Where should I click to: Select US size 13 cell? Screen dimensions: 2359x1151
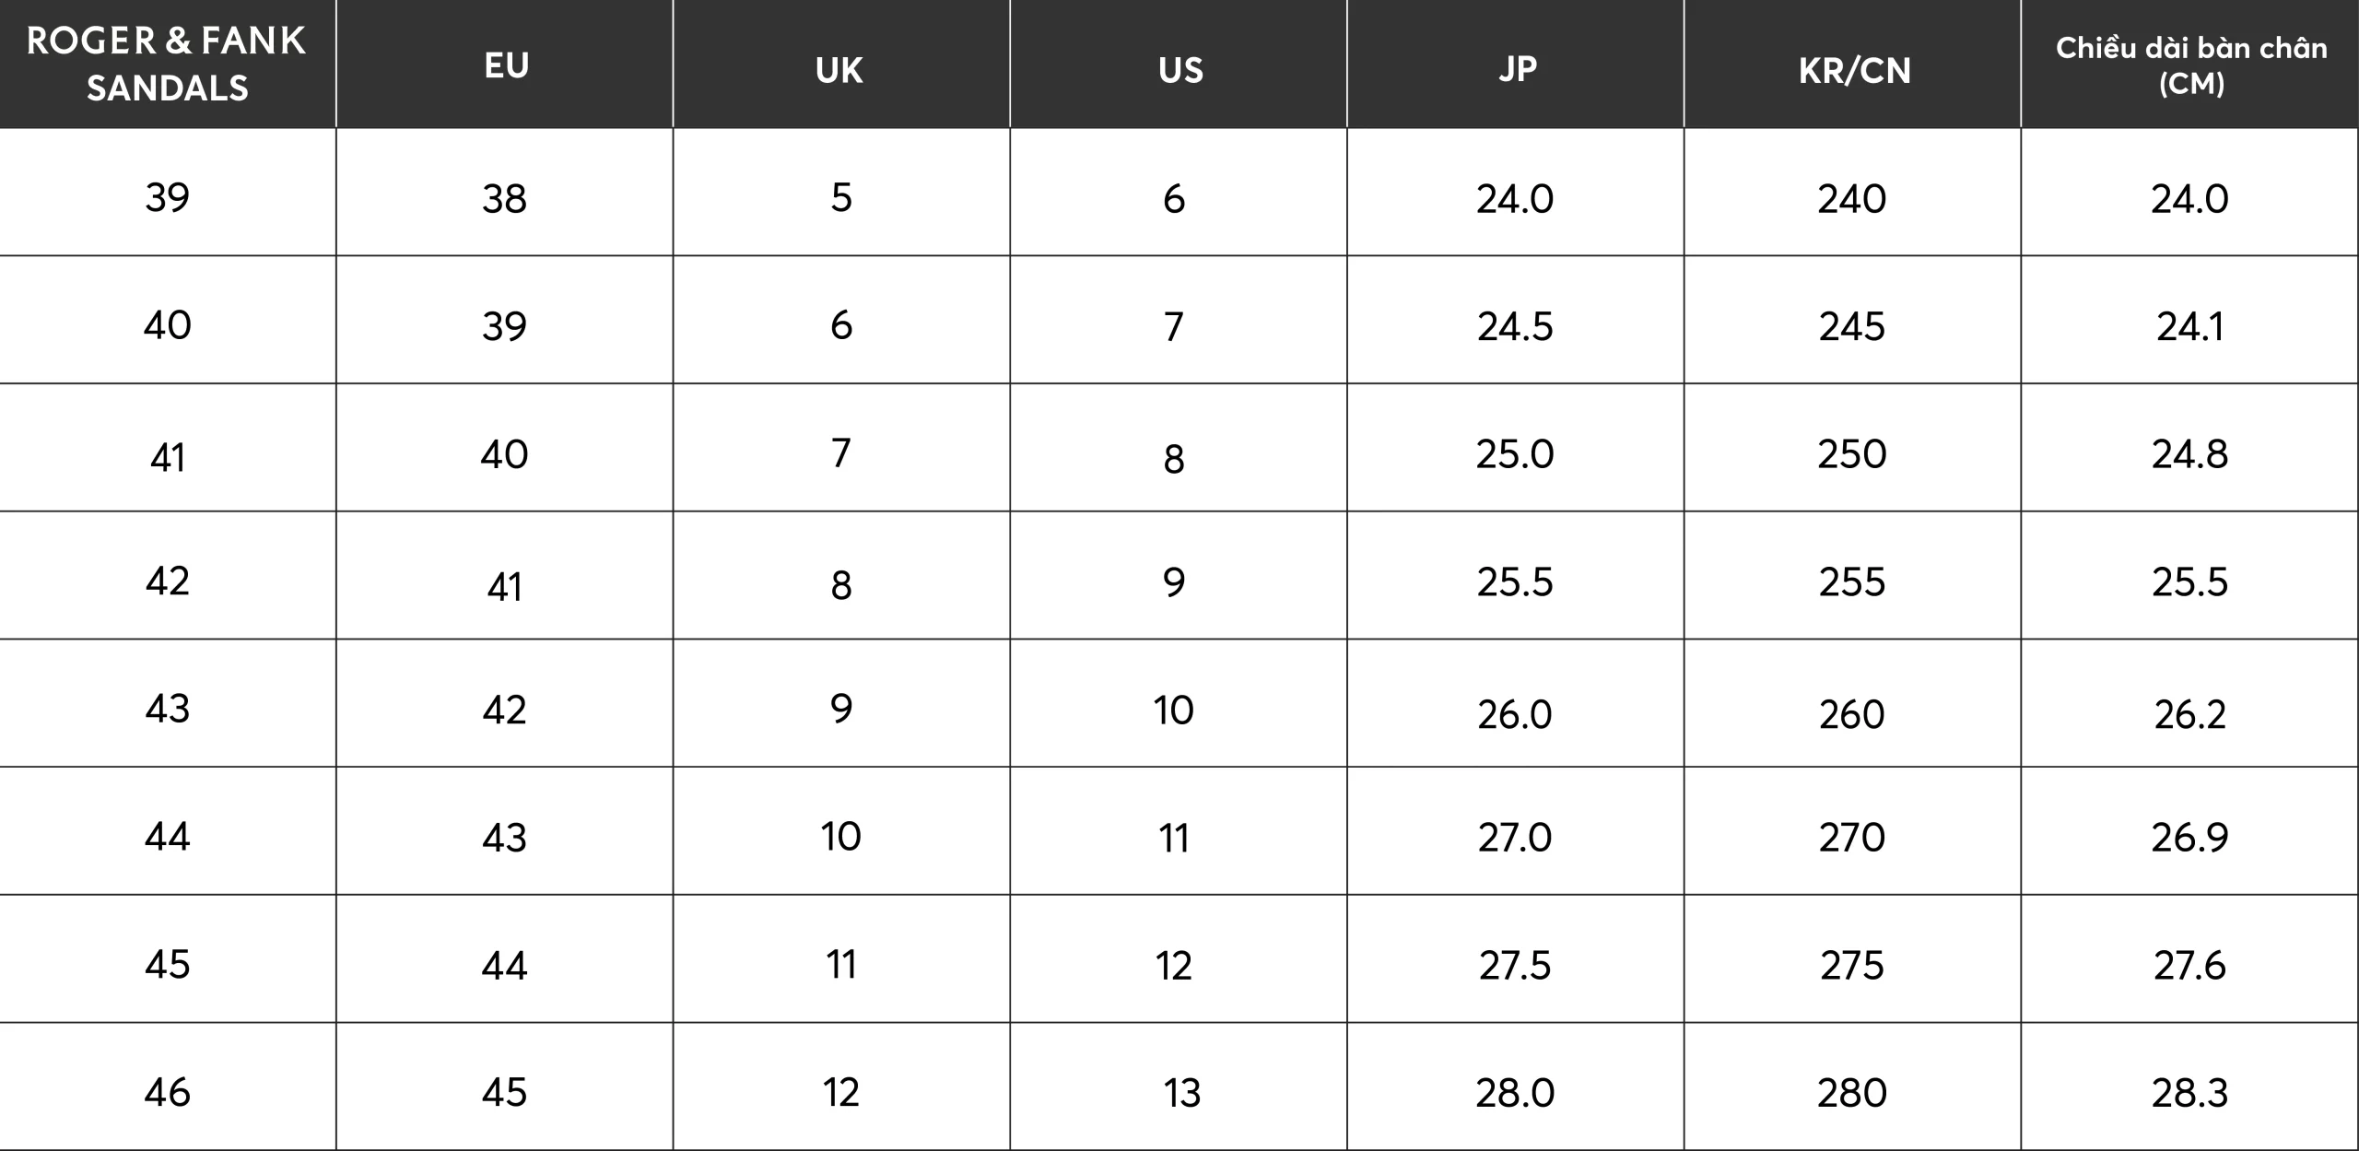1181,1093
